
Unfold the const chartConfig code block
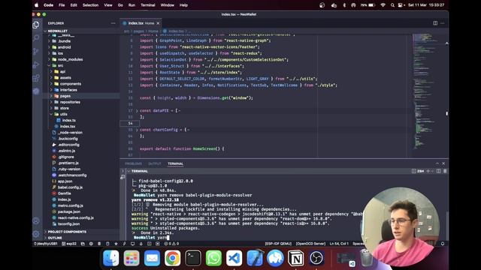point(137,130)
